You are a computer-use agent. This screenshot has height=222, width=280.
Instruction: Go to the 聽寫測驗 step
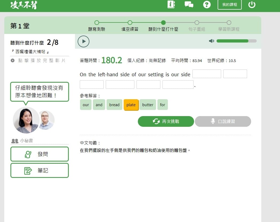(x=97, y=23)
